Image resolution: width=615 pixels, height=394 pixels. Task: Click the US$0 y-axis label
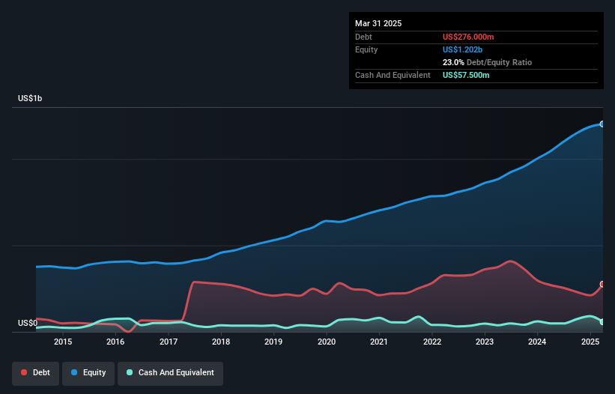click(28, 323)
